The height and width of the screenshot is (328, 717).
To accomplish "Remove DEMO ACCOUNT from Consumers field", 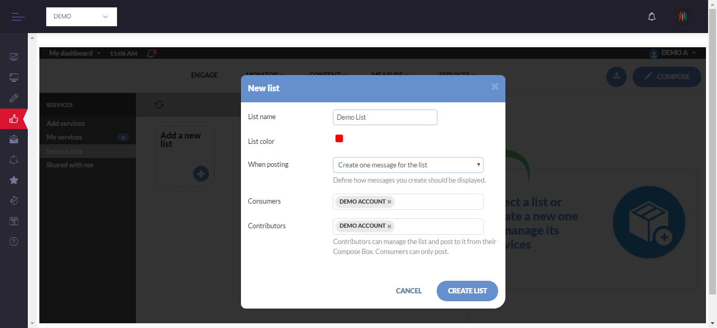I will point(389,202).
